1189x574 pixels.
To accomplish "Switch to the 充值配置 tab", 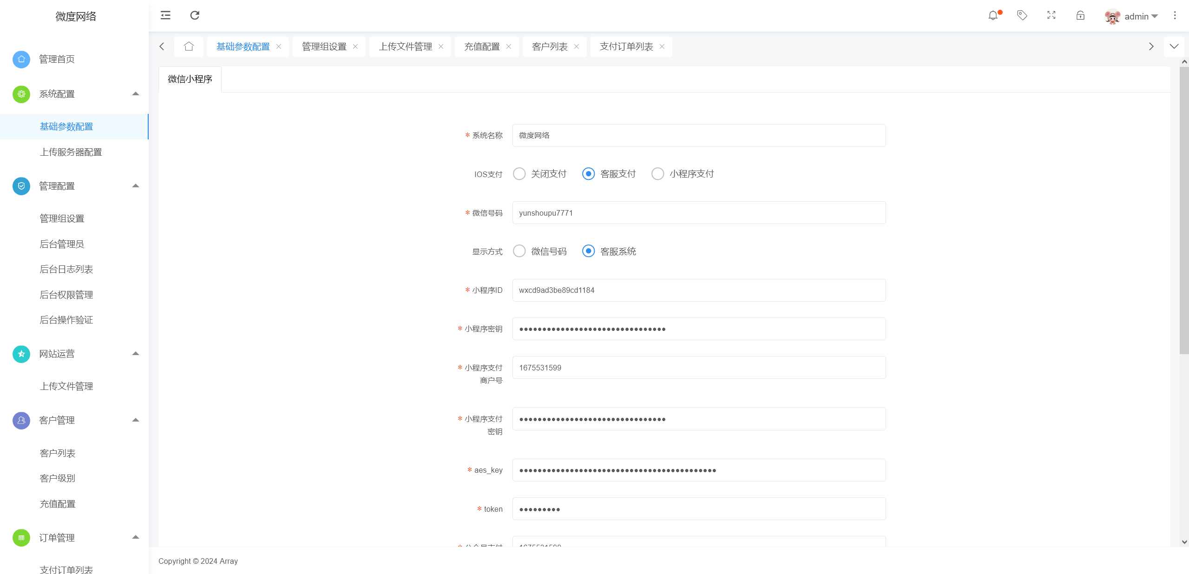I will pos(481,46).
